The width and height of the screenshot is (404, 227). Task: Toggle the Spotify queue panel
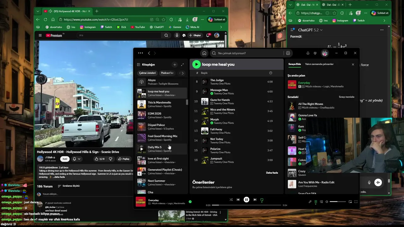[316, 202]
